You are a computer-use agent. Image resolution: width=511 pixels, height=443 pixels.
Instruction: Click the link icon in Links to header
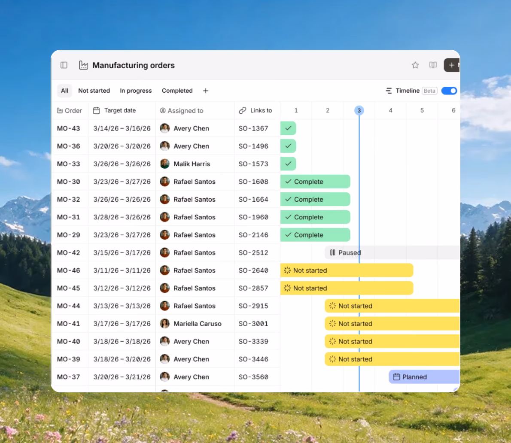click(x=243, y=110)
